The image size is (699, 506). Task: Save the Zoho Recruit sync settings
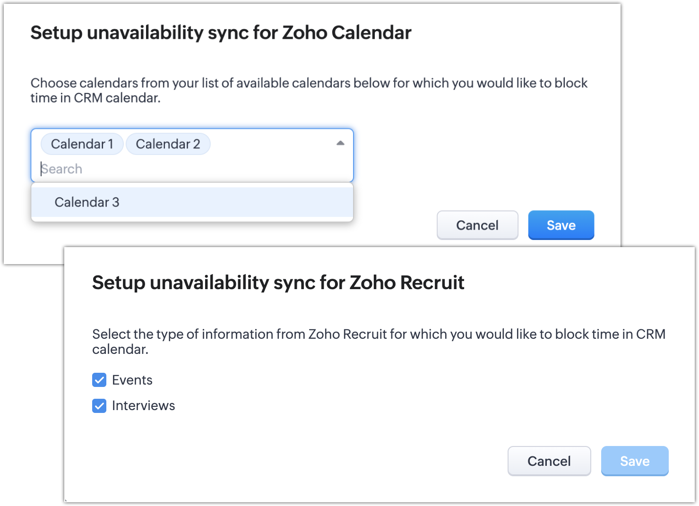(635, 461)
